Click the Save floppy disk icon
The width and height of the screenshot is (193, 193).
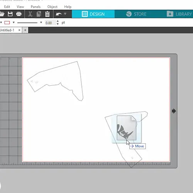tap(10, 14)
